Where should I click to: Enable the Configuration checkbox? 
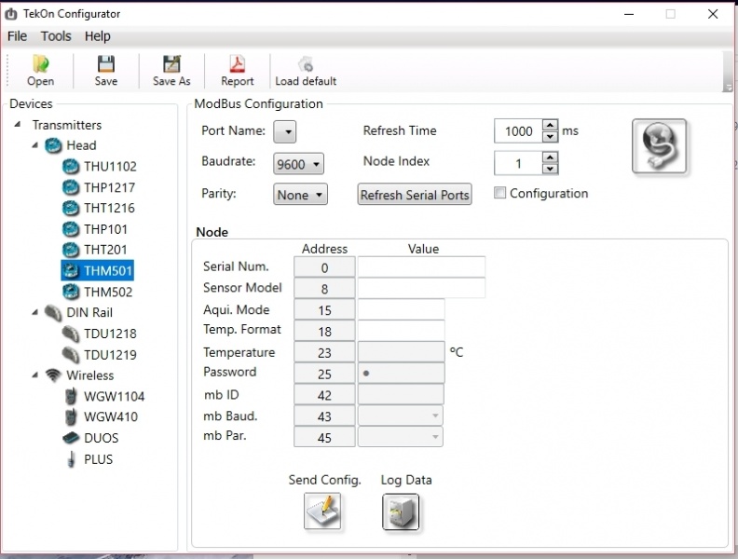tap(500, 194)
